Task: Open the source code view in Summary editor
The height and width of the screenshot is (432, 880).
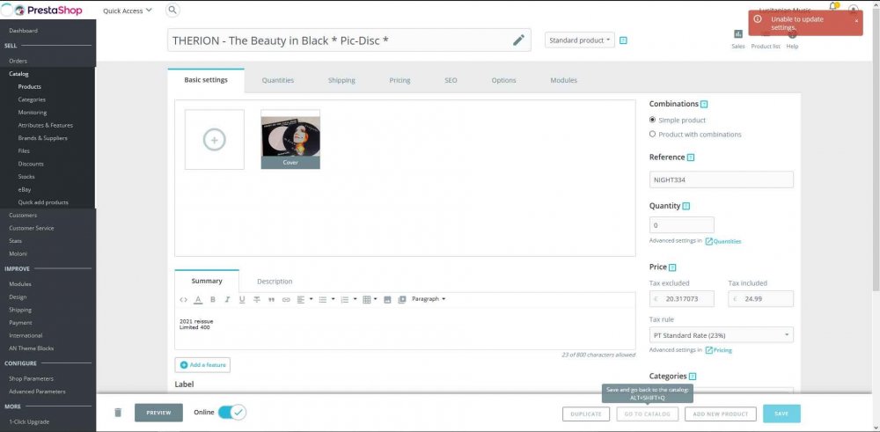Action: (184, 300)
